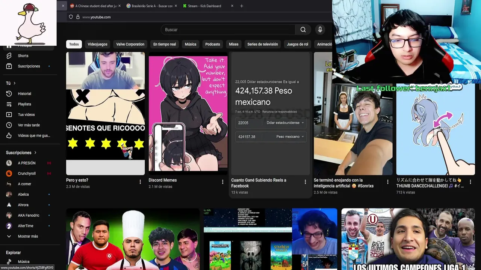Open the Ahrora channel
This screenshot has height=270, width=481.
(x=23, y=205)
